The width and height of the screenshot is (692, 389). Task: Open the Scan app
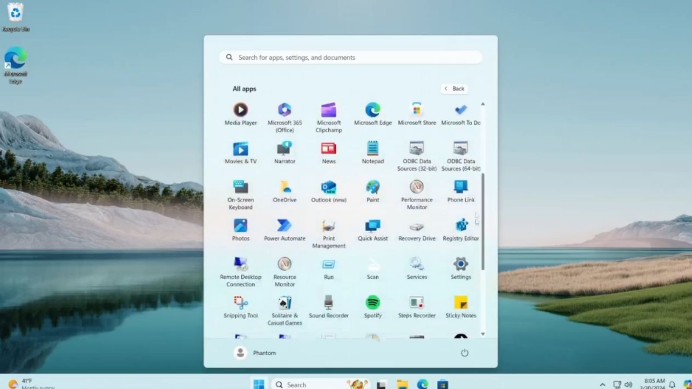[x=373, y=268]
